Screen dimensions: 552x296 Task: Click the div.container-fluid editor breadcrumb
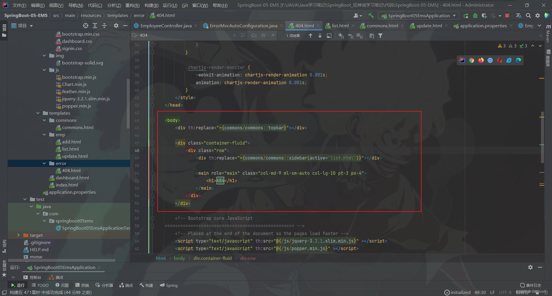(212, 258)
